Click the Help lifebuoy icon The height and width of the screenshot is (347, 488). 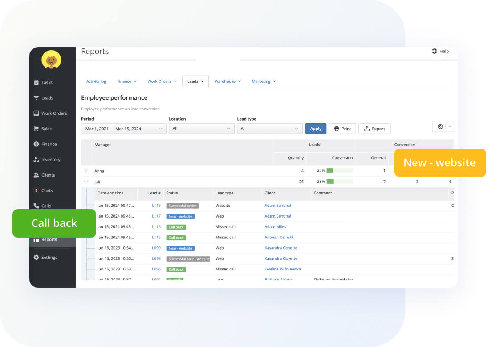434,51
